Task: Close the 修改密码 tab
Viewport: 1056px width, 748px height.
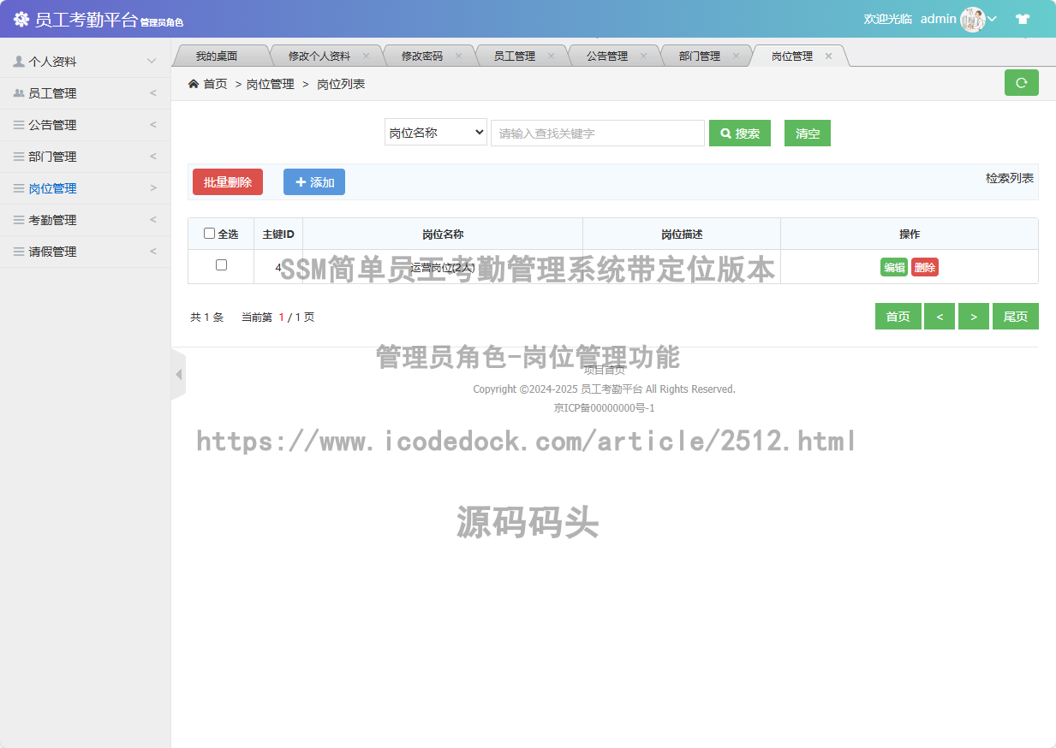Action: pos(458,56)
